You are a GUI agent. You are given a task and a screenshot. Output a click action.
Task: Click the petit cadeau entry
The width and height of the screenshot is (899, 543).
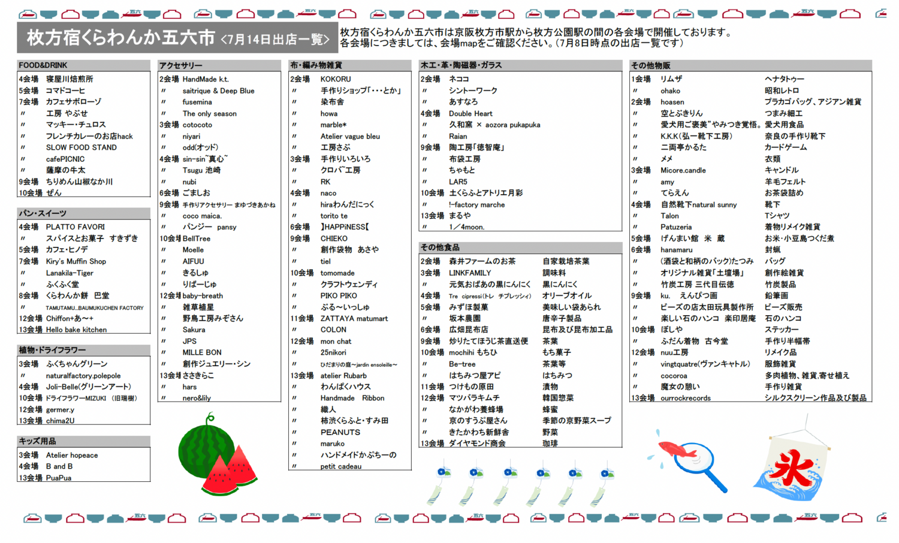point(341,466)
